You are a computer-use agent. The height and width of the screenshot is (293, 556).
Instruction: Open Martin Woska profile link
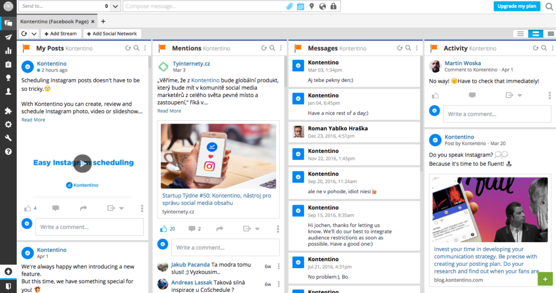pyautogui.click(x=463, y=63)
